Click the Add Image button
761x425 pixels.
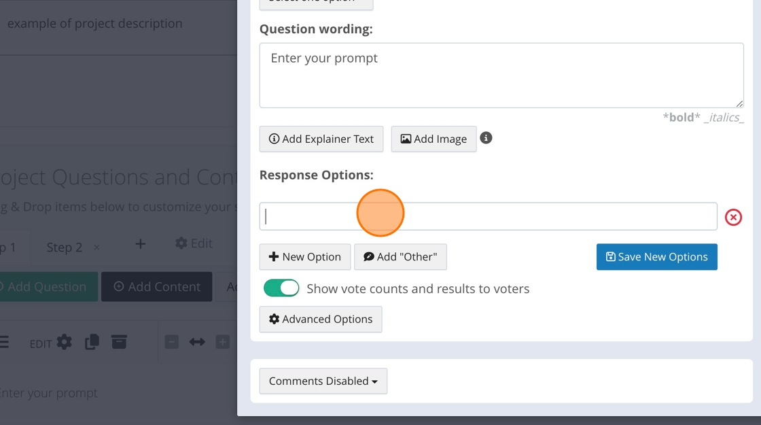point(433,139)
